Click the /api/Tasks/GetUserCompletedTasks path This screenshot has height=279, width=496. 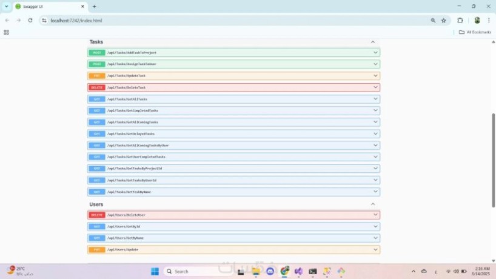pos(136,157)
